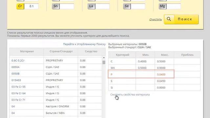Select material 0.6C-5.2Cr
The image size is (210, 118).
(x=18, y=61)
